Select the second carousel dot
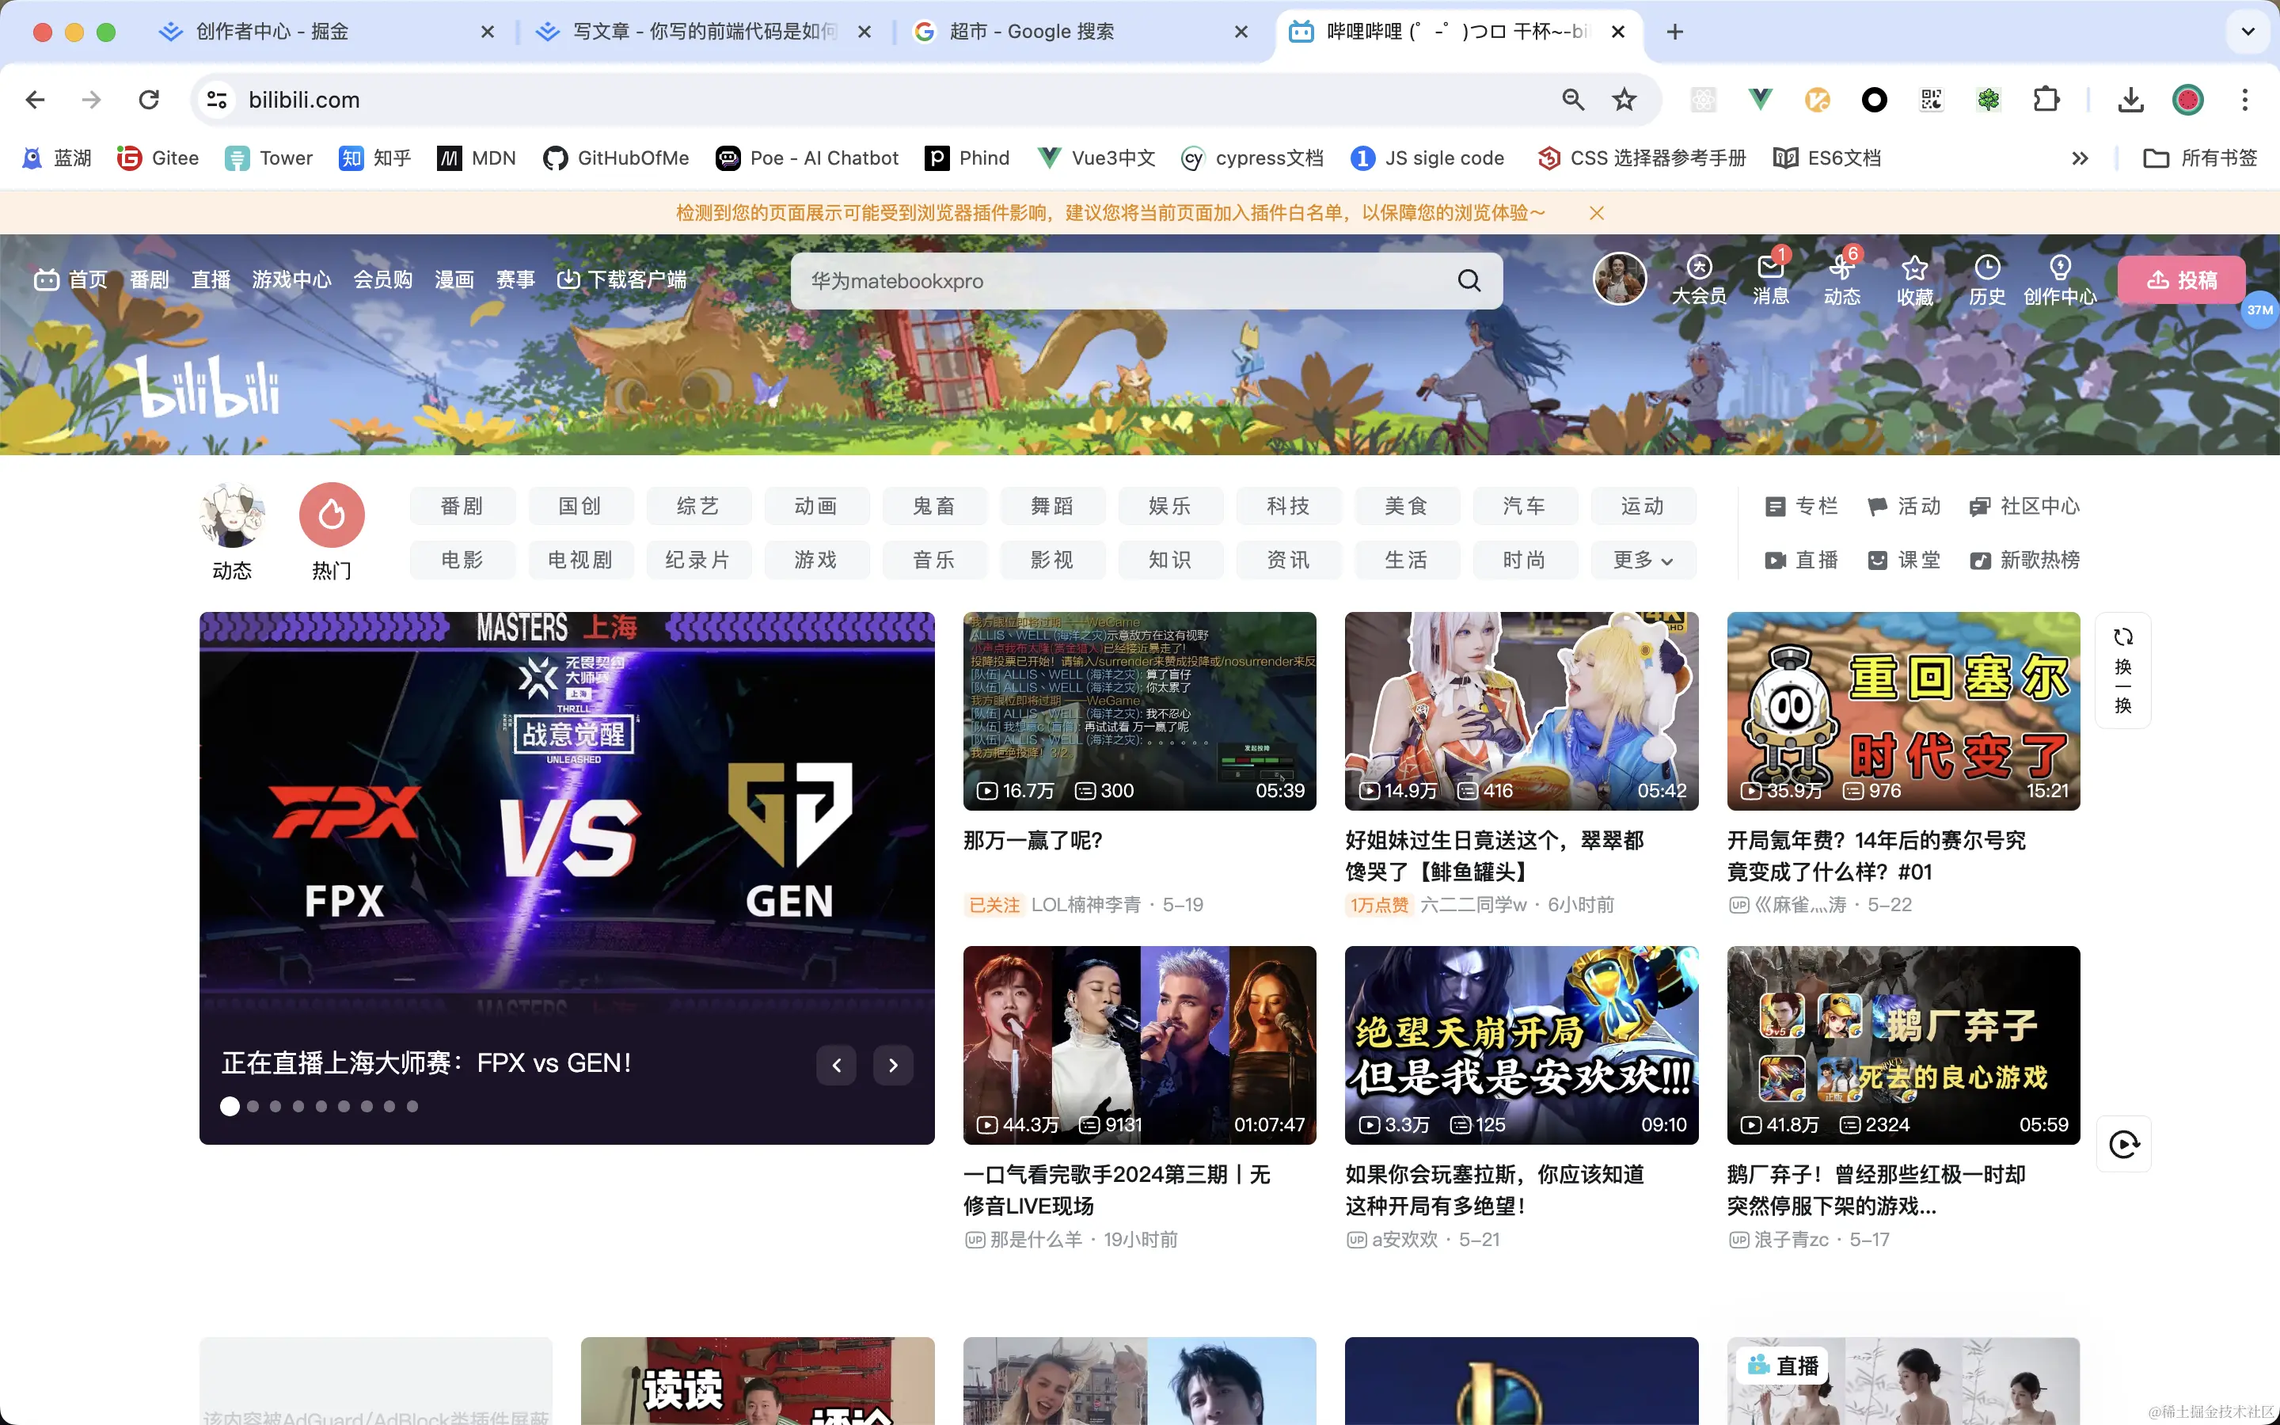Screen dimensions: 2280x1425 point(253,1107)
